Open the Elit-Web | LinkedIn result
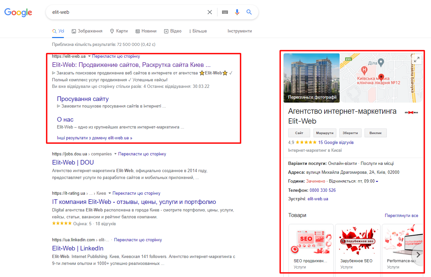 click(78, 248)
